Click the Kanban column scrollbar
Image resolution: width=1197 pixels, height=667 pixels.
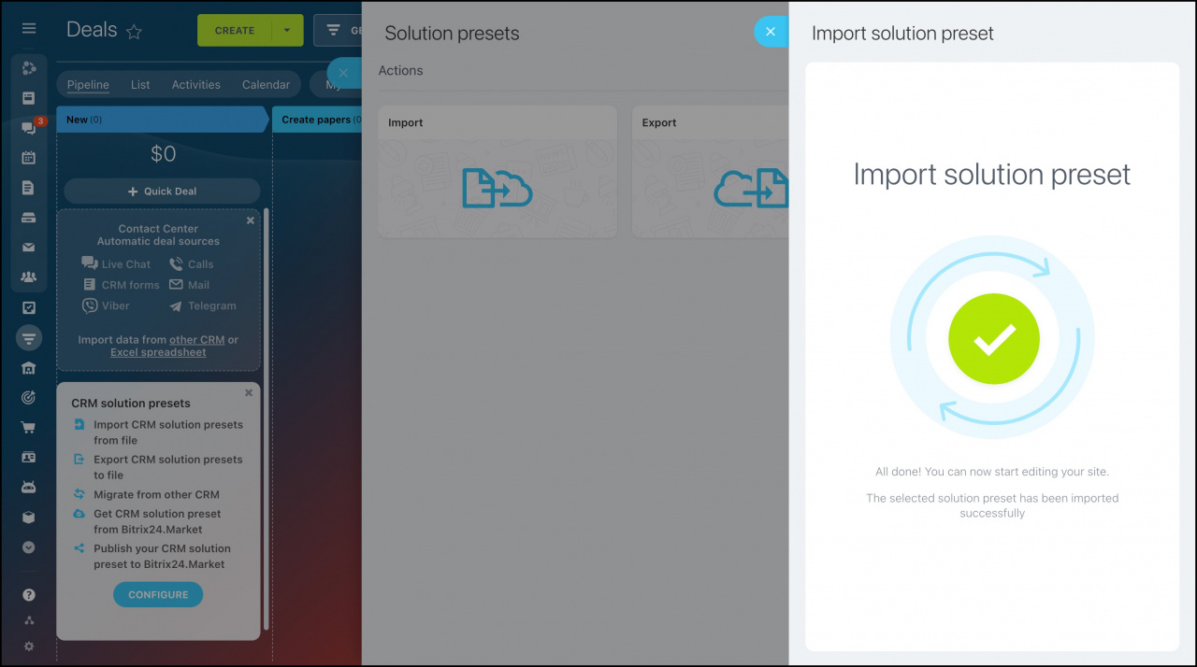pos(266,419)
